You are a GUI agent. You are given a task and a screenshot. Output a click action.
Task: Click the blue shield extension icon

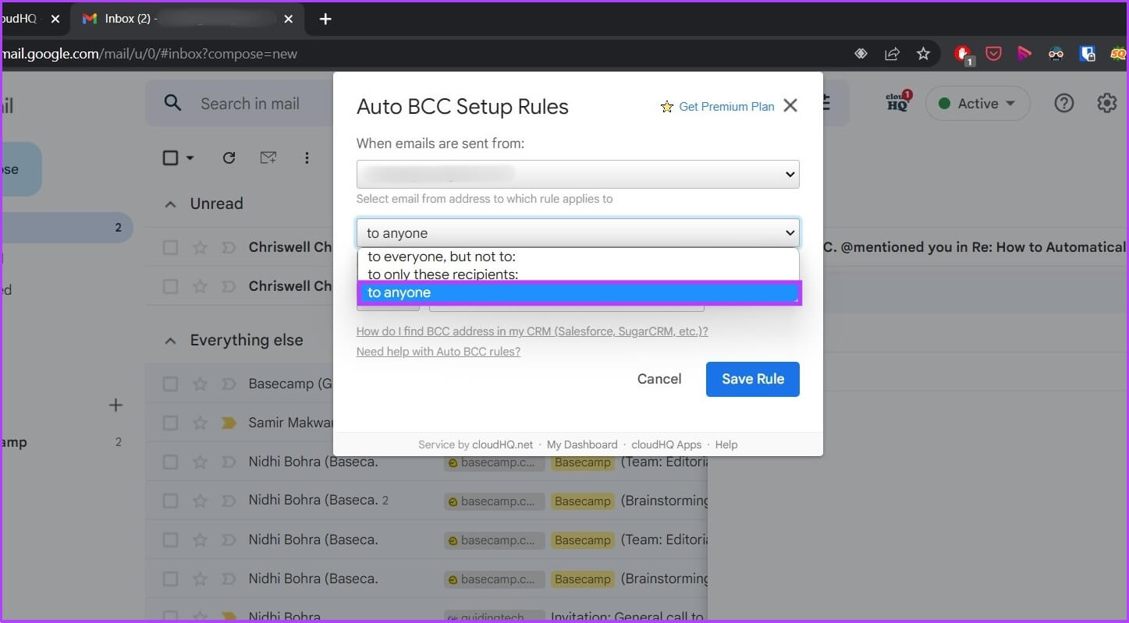pyautogui.click(x=1087, y=54)
